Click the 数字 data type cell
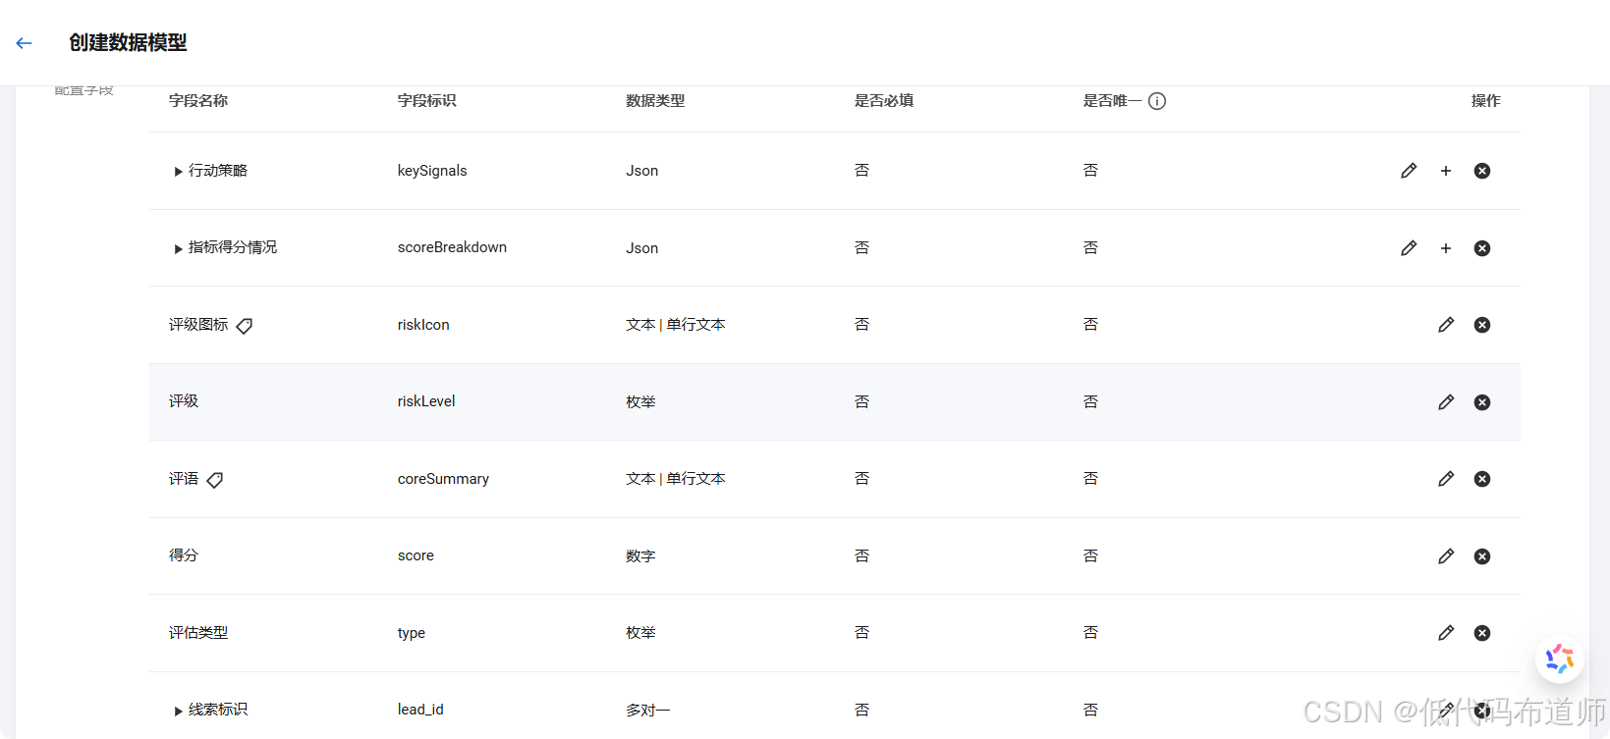Viewport: 1610px width, 739px height. (640, 556)
